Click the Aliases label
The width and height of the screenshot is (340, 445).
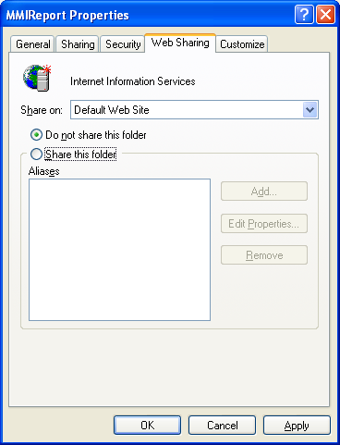coord(43,171)
